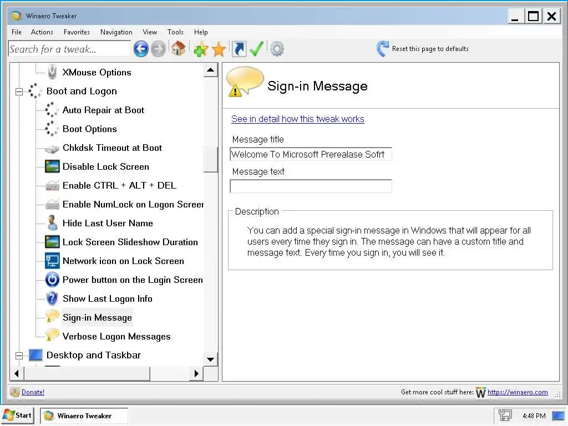Open settings via the gear icon
The width and height of the screenshot is (568, 426).
click(277, 49)
